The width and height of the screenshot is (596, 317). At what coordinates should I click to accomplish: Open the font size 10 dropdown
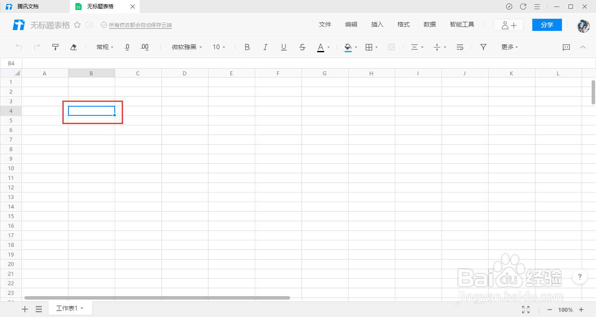pos(219,47)
